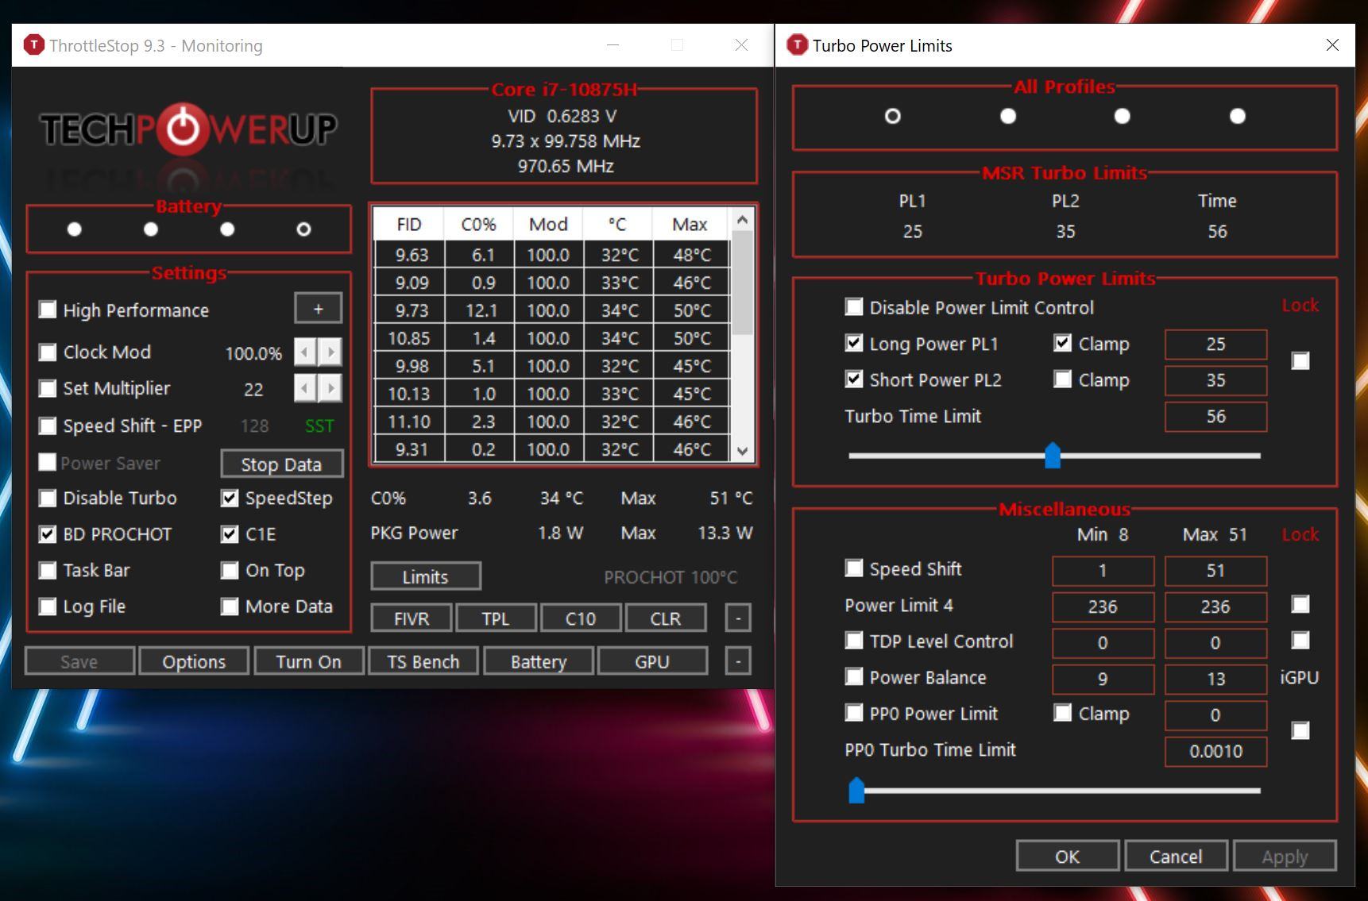Click the Turbo Time Limit slider handle
The width and height of the screenshot is (1368, 901).
click(1053, 456)
